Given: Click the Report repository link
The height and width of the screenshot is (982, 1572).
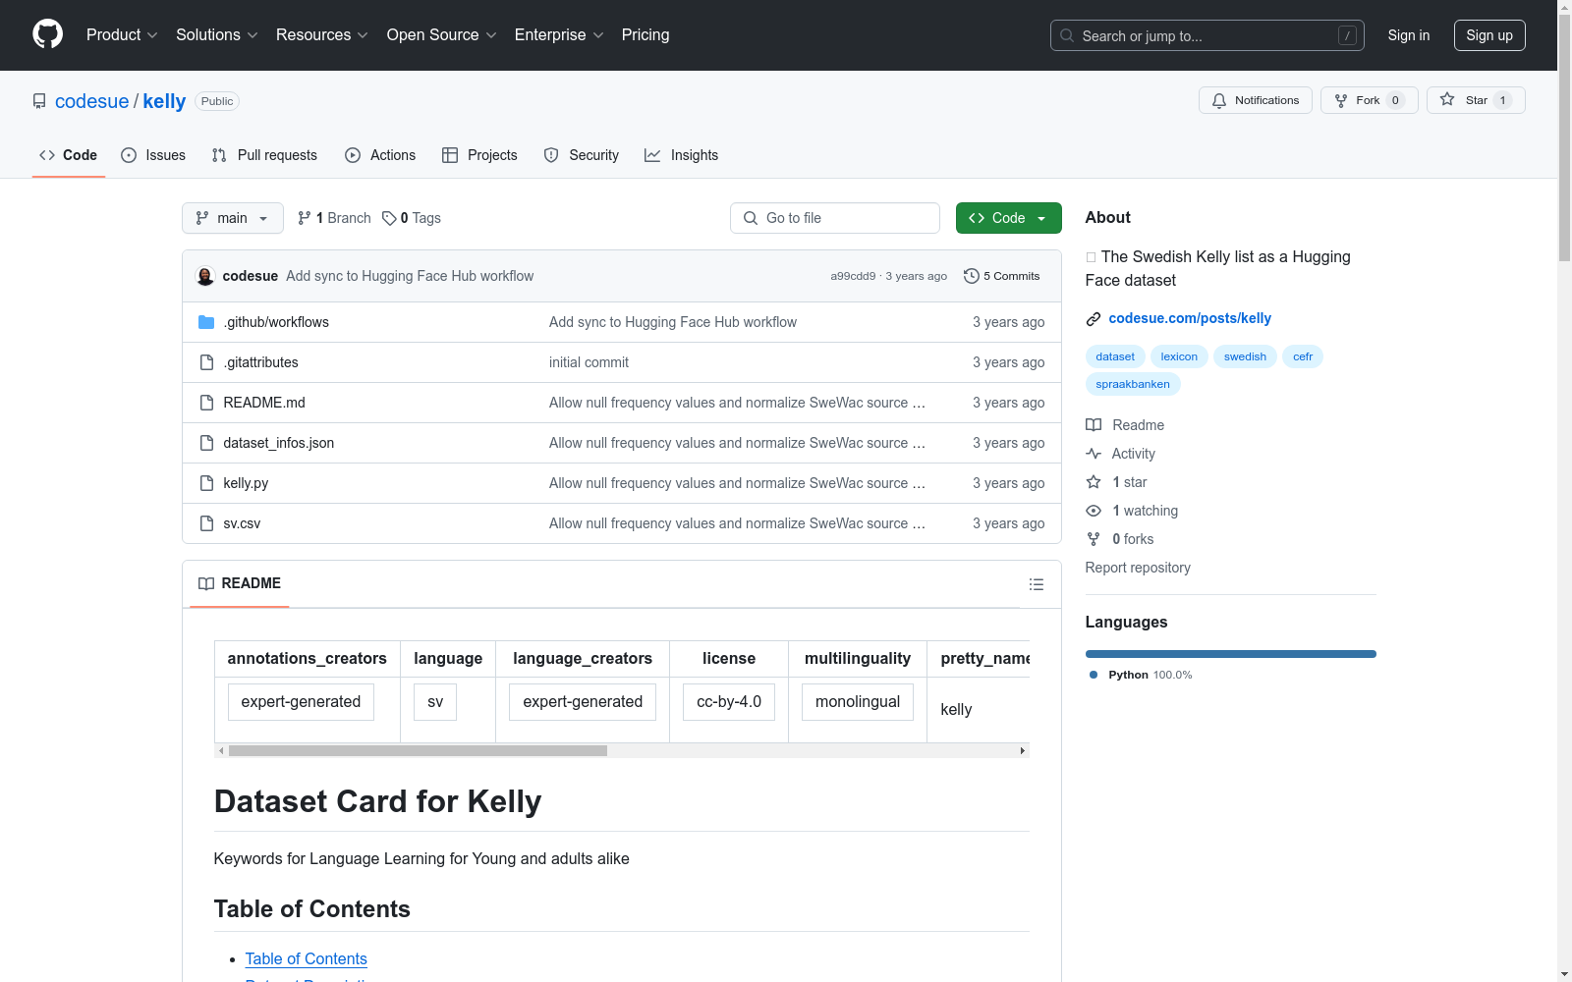Looking at the screenshot, I should coord(1138,568).
